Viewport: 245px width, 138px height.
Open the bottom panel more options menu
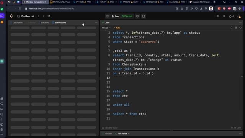coord(240,134)
